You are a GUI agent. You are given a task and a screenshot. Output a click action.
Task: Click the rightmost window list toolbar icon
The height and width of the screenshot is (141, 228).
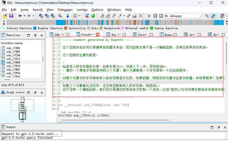(x=222, y=16)
